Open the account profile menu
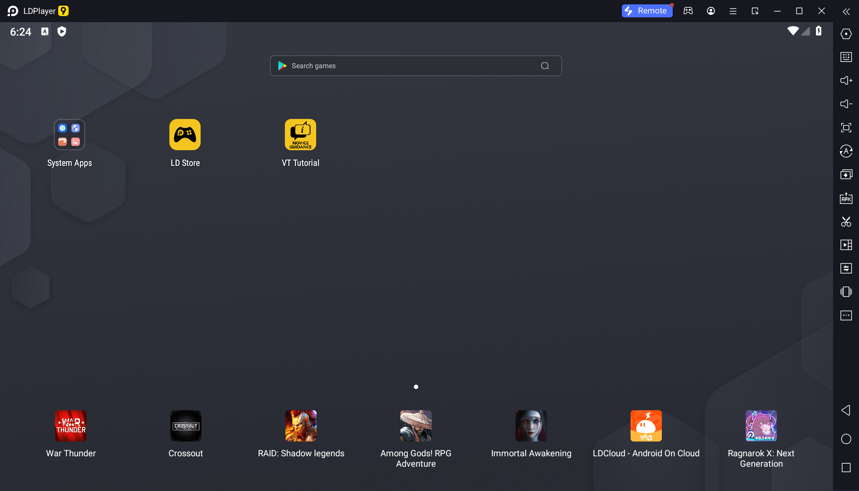The width and height of the screenshot is (859, 491). point(711,11)
